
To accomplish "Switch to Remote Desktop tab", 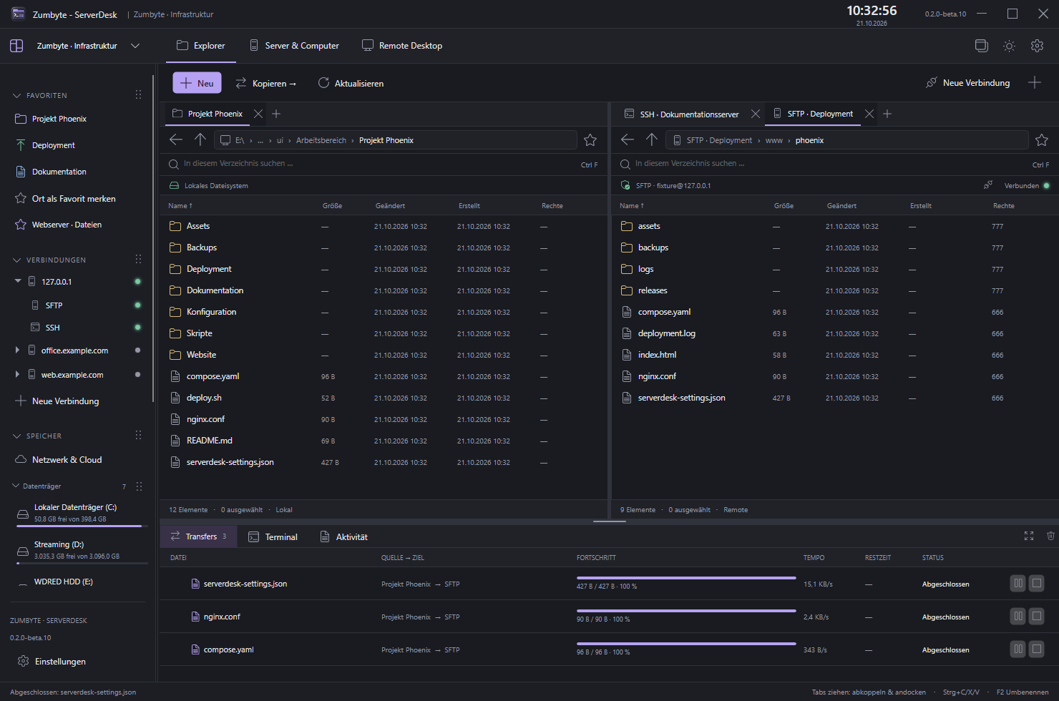I will [x=402, y=46].
